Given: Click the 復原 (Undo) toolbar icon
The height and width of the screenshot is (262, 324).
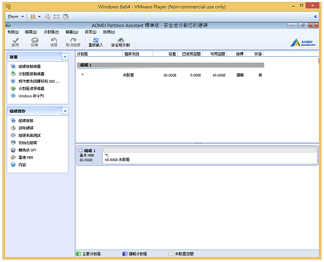Looking at the screenshot, I should coord(54,42).
